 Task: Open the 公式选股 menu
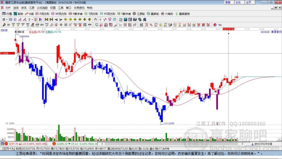coord(42,8)
